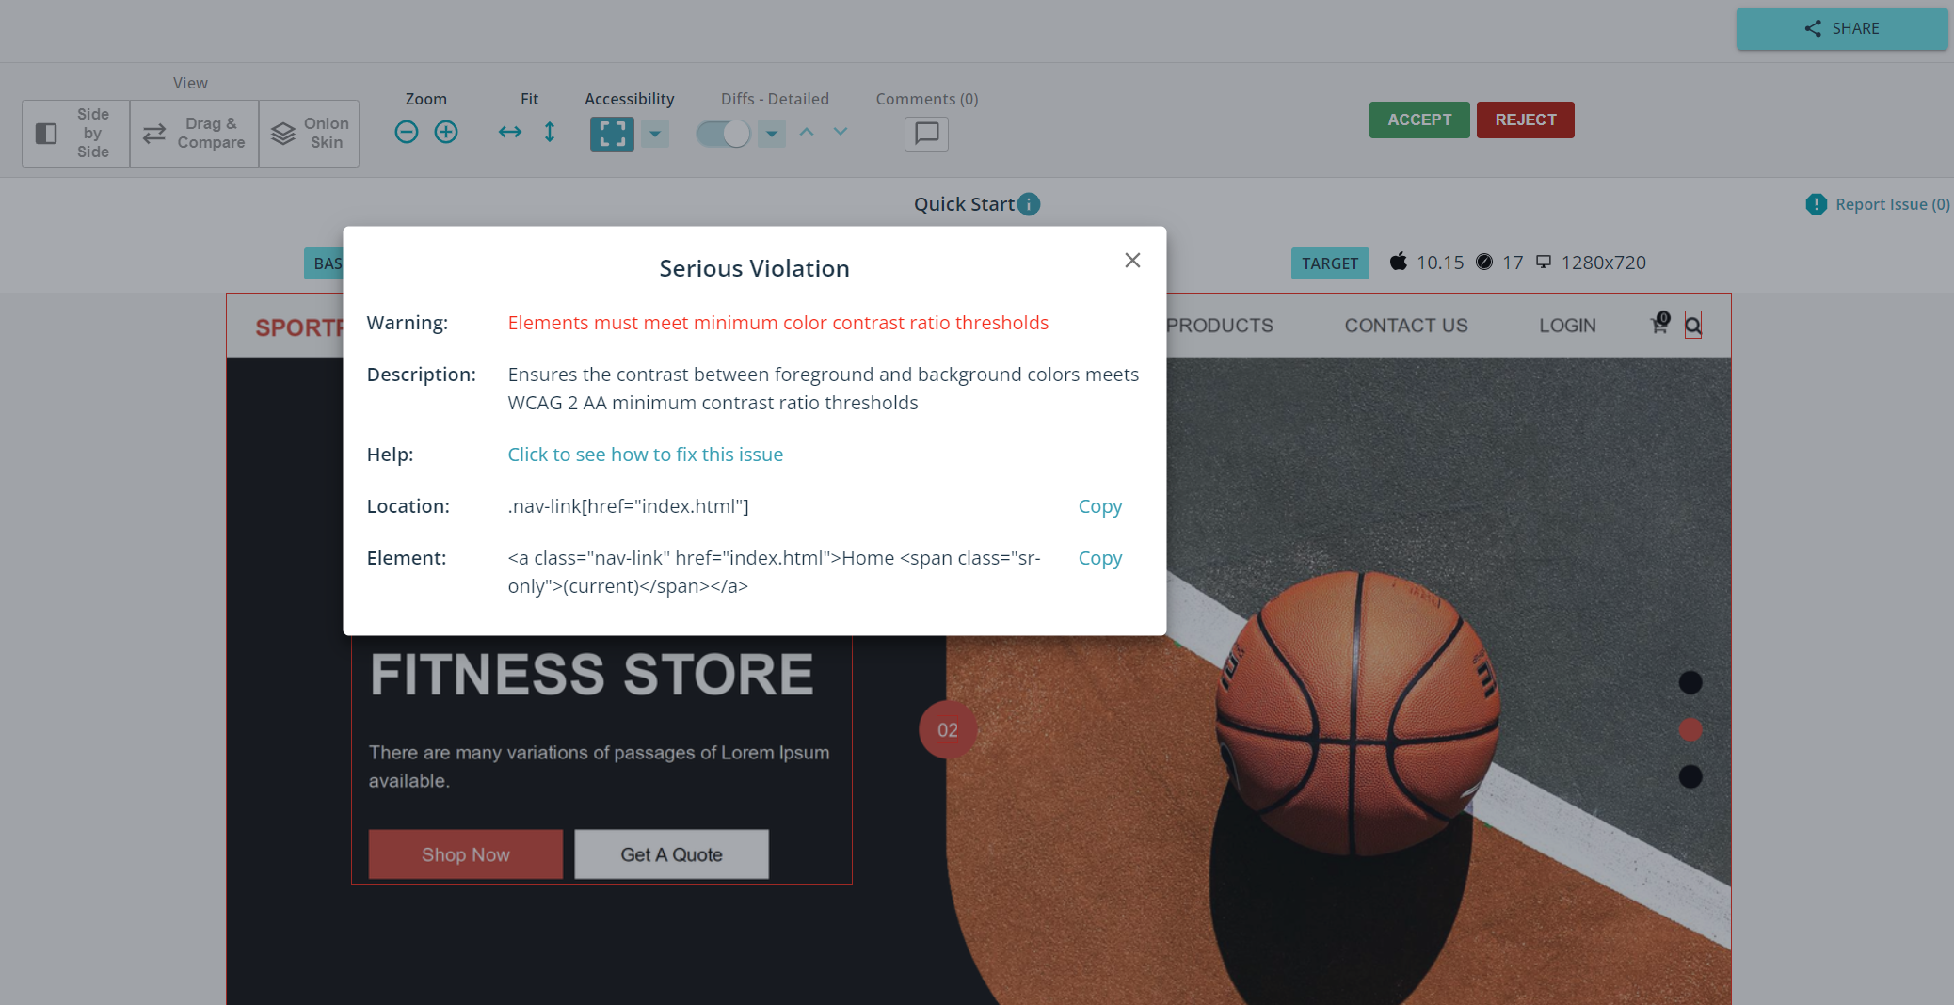
Task: Click the zoom in plus icon
Action: [x=446, y=133]
